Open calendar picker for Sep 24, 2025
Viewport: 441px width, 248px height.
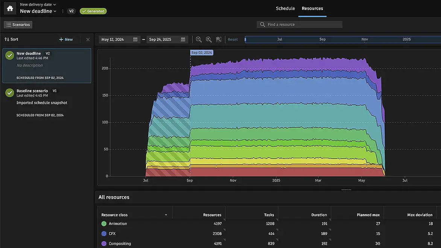pyautogui.click(x=183, y=39)
